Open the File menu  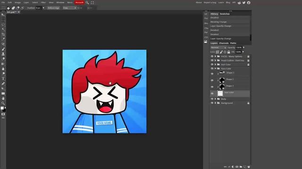[3, 3]
